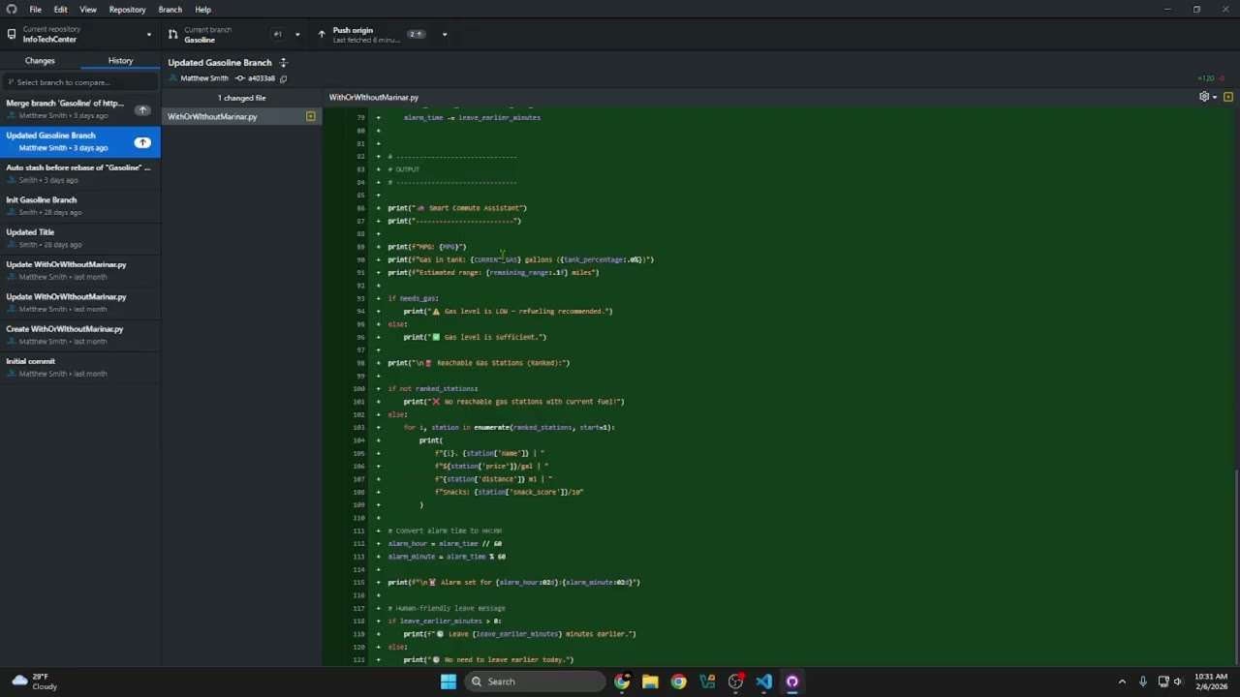Select Merge branch 'Gasoline' commit
The height and width of the screenshot is (697, 1240).
click(80, 109)
